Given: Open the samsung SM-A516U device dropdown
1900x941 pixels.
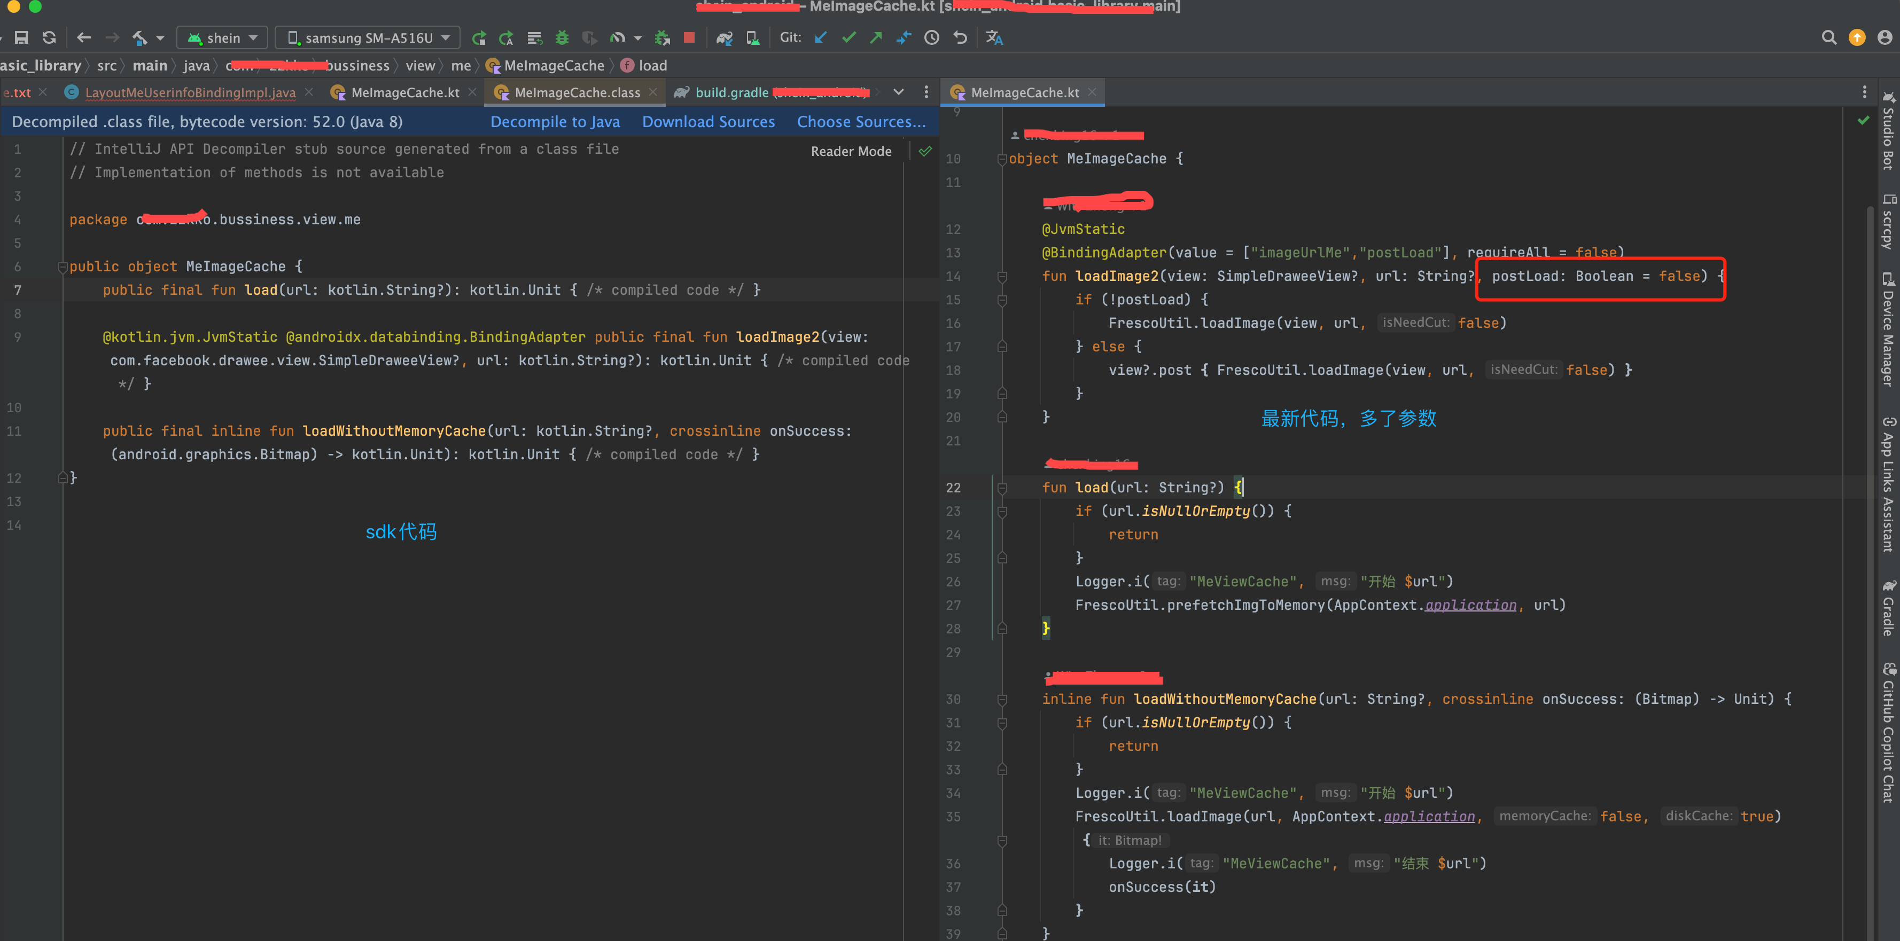Looking at the screenshot, I should click(x=368, y=37).
